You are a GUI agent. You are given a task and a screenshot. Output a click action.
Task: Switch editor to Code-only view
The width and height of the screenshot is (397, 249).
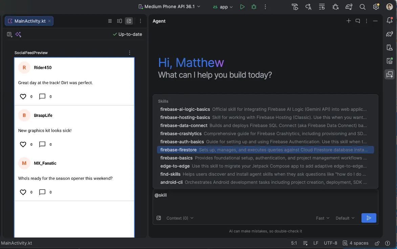pyautogui.click(x=110, y=21)
